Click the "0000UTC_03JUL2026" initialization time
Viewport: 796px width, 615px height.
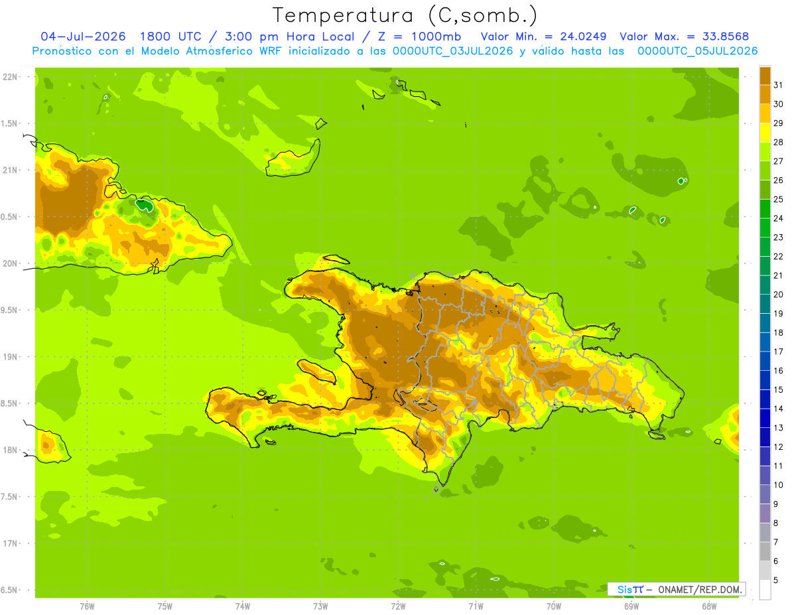click(453, 51)
